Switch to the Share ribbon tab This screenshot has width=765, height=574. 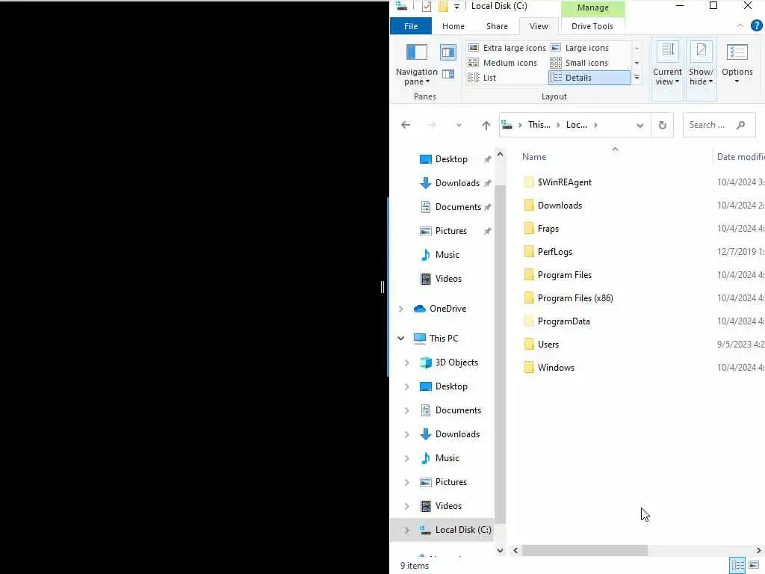pos(497,26)
